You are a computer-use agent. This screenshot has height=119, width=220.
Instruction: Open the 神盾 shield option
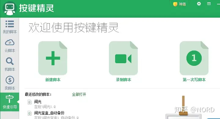(x=179, y=4)
